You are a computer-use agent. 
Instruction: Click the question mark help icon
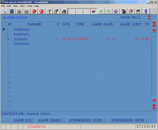tap(123, 11)
